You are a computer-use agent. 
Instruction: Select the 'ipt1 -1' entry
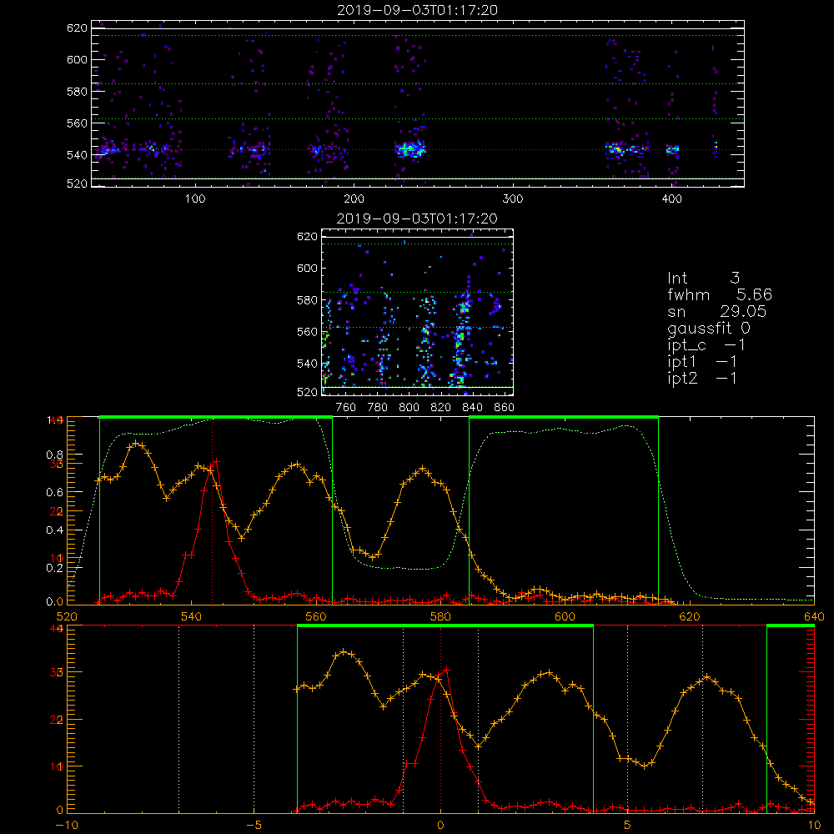(x=701, y=362)
